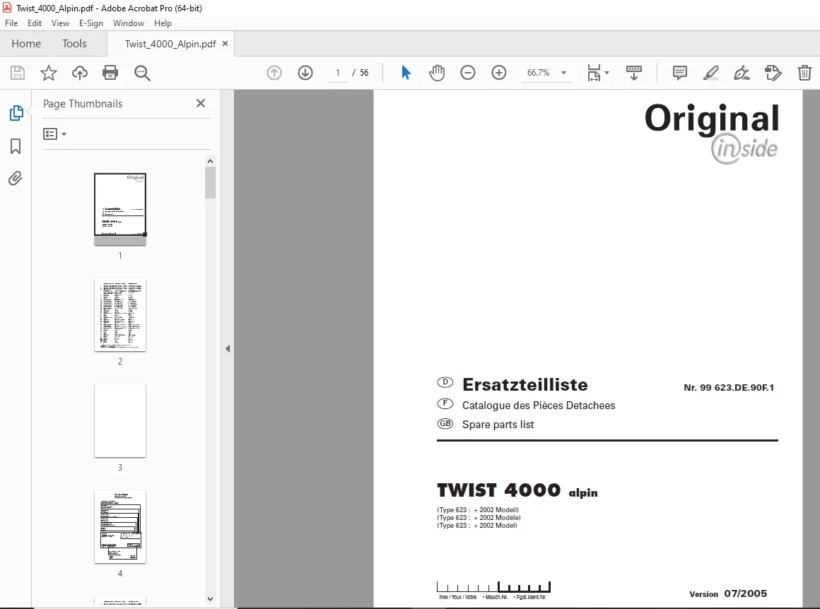Select page 2 thumbnail
Screen dimensions: 820x609
[x=120, y=314]
